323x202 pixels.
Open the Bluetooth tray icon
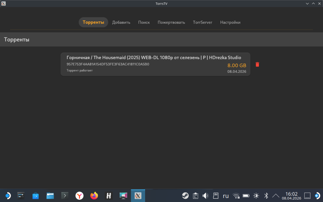(266, 196)
